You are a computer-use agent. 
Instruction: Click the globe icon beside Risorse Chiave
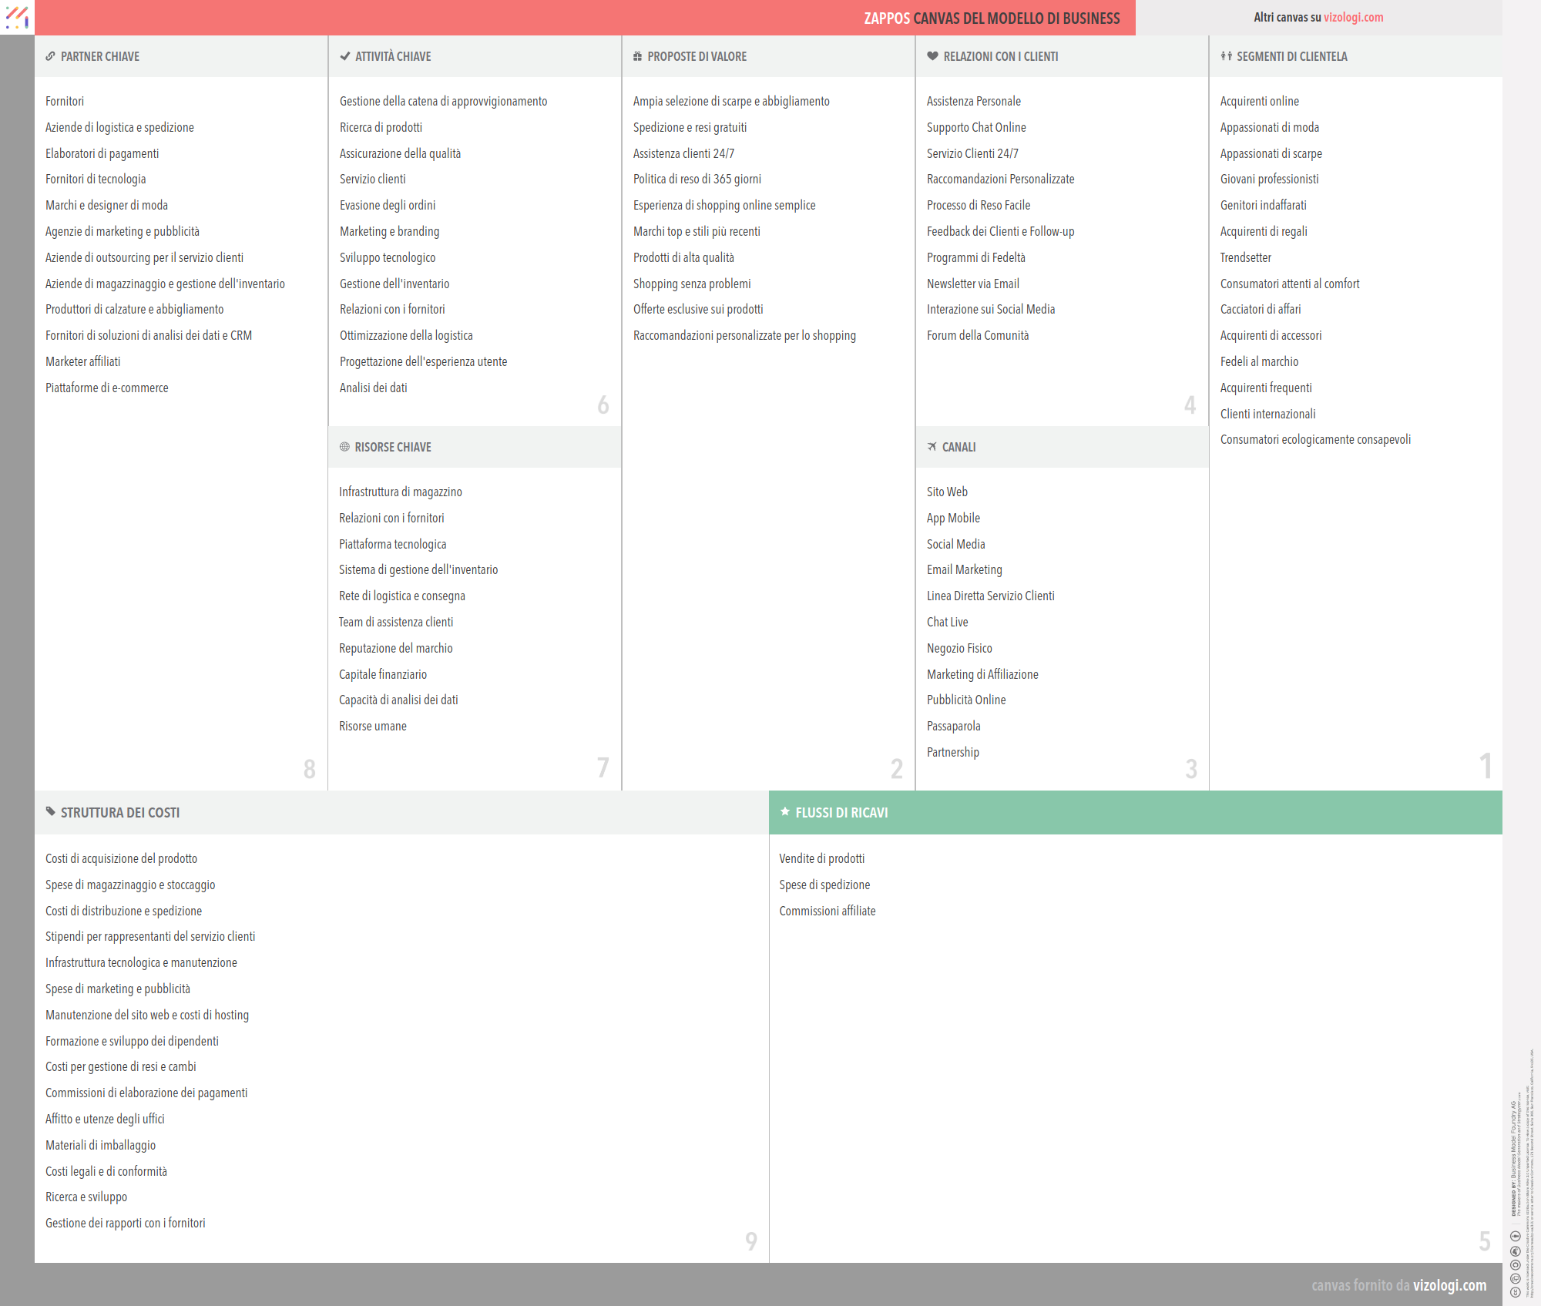(344, 447)
